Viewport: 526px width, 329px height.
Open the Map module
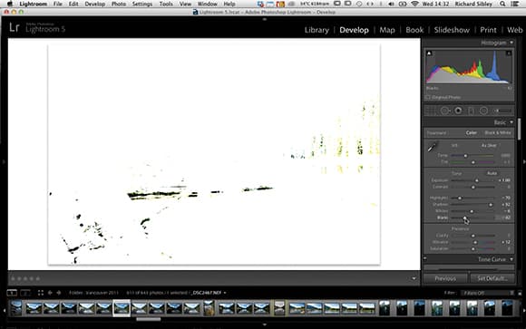click(x=387, y=30)
